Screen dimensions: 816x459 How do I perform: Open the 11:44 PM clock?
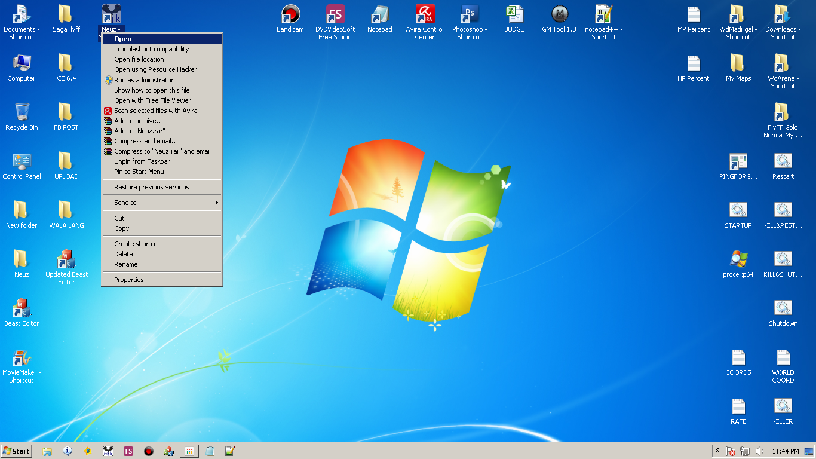[x=785, y=451]
